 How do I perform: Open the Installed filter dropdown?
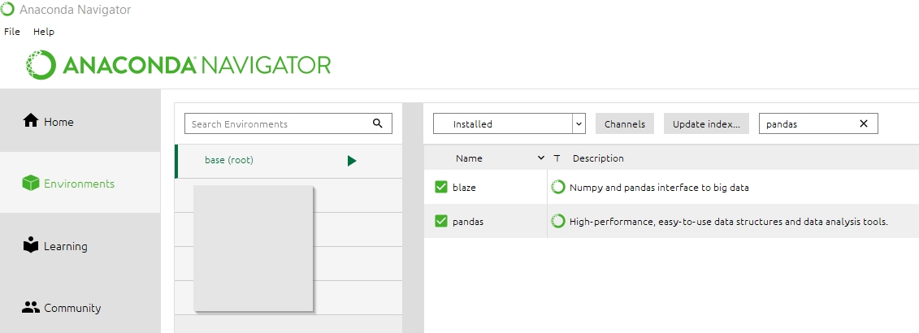tap(579, 124)
